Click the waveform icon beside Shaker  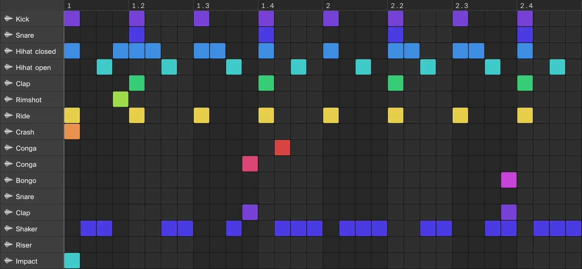8,229
